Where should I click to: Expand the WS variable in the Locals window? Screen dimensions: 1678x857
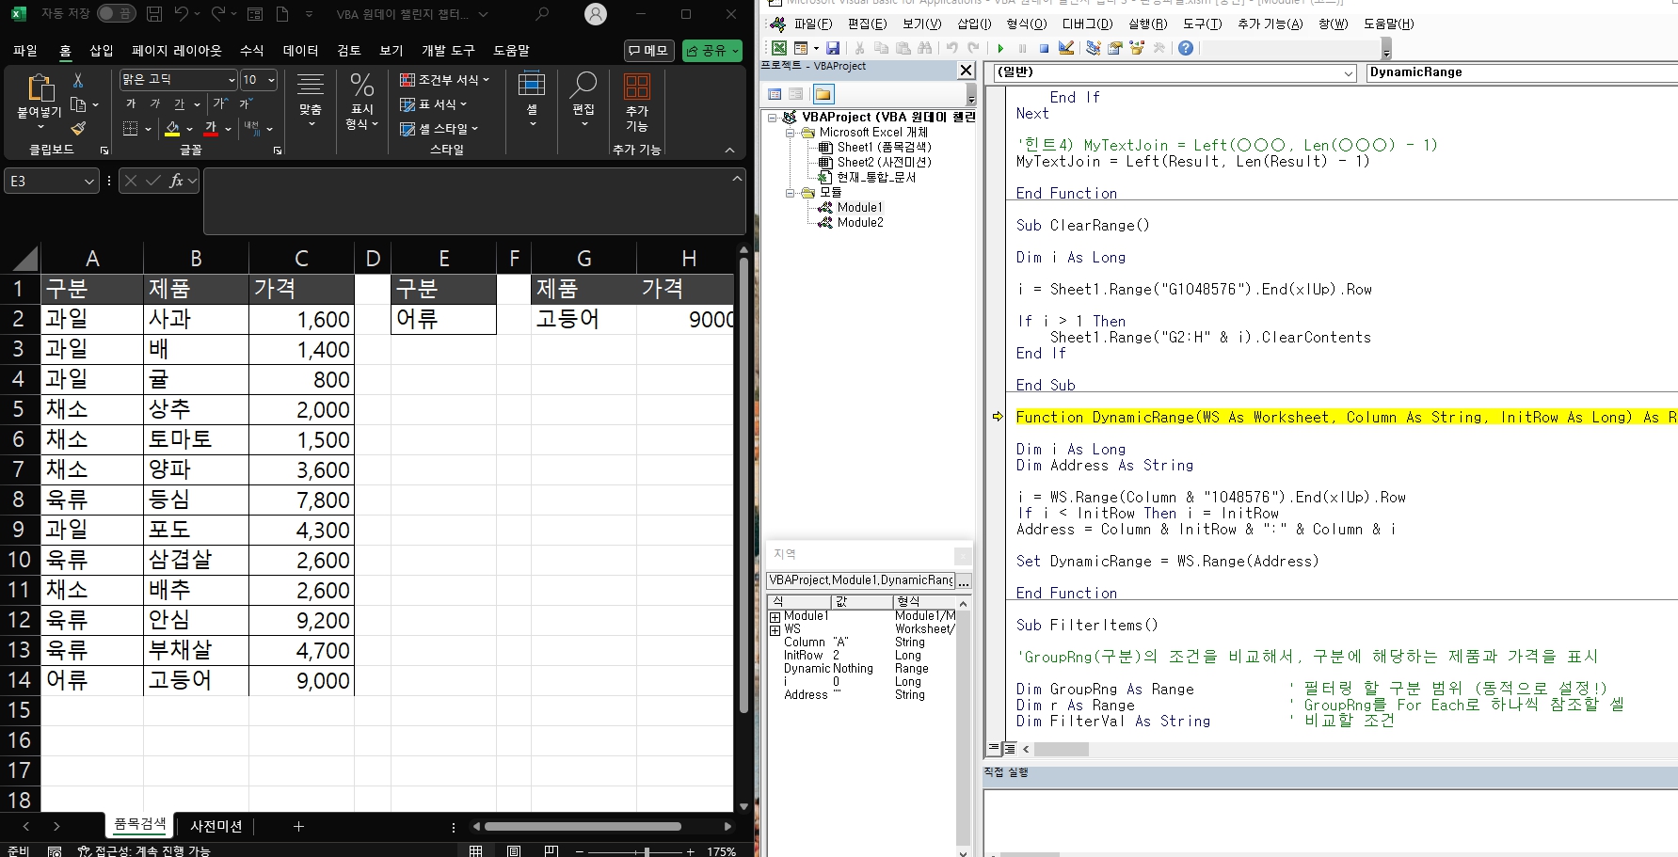click(774, 628)
